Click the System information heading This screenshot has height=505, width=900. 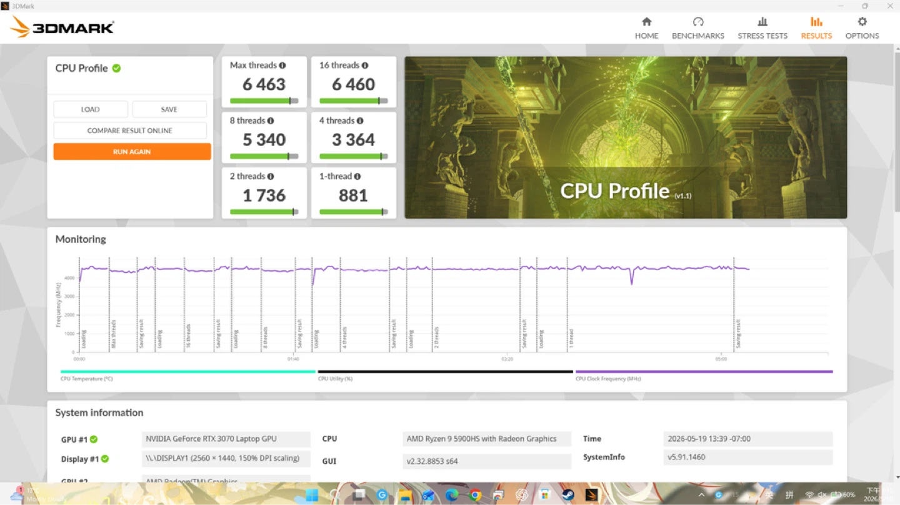(99, 413)
